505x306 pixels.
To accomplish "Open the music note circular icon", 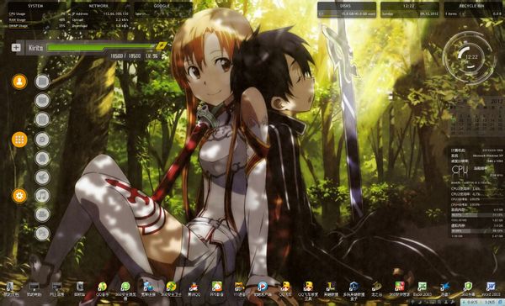I will coord(42,196).
